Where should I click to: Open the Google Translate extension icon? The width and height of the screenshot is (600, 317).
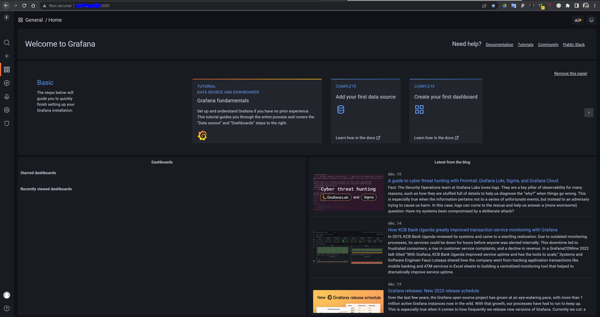coord(514,6)
